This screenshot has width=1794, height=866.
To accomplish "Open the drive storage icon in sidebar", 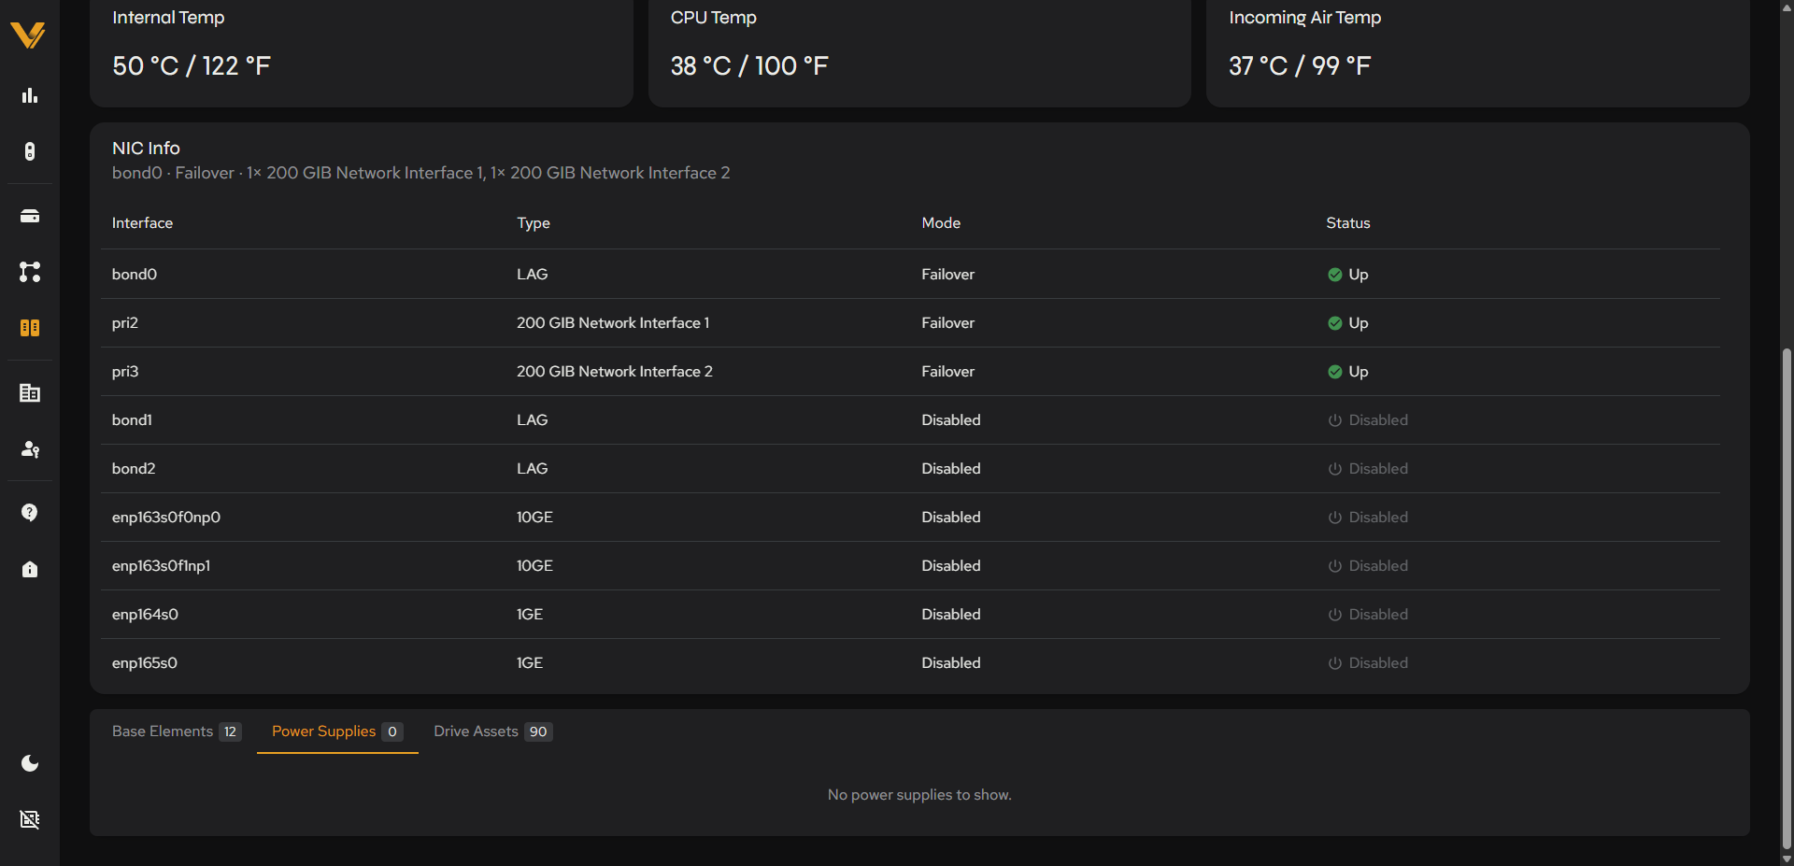I will [x=30, y=216].
